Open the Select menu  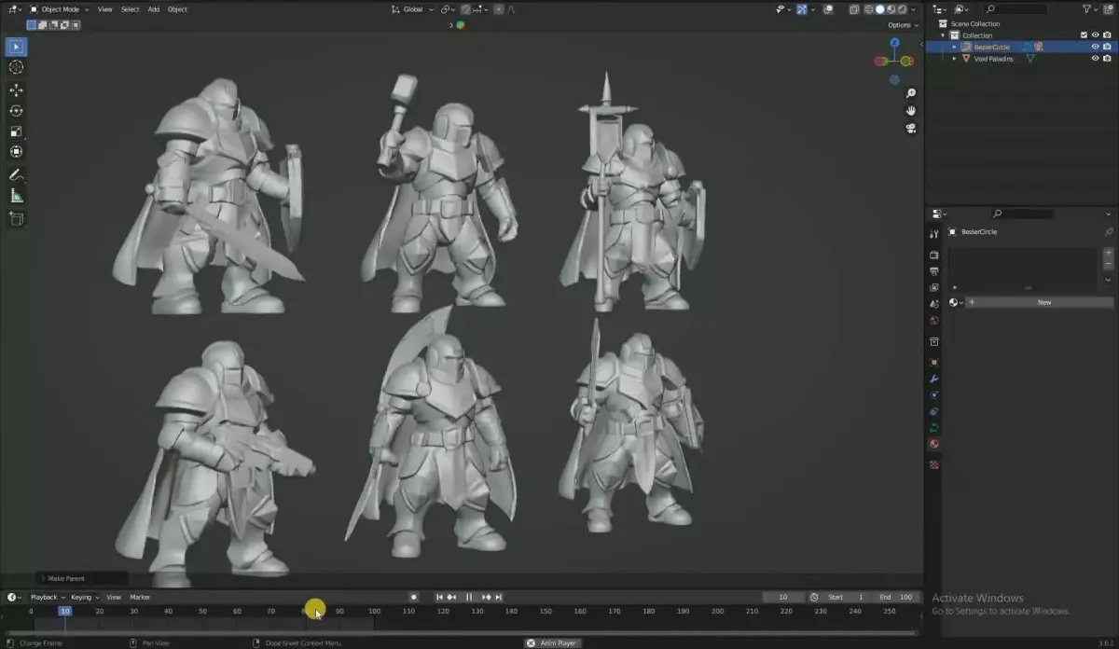coord(130,9)
